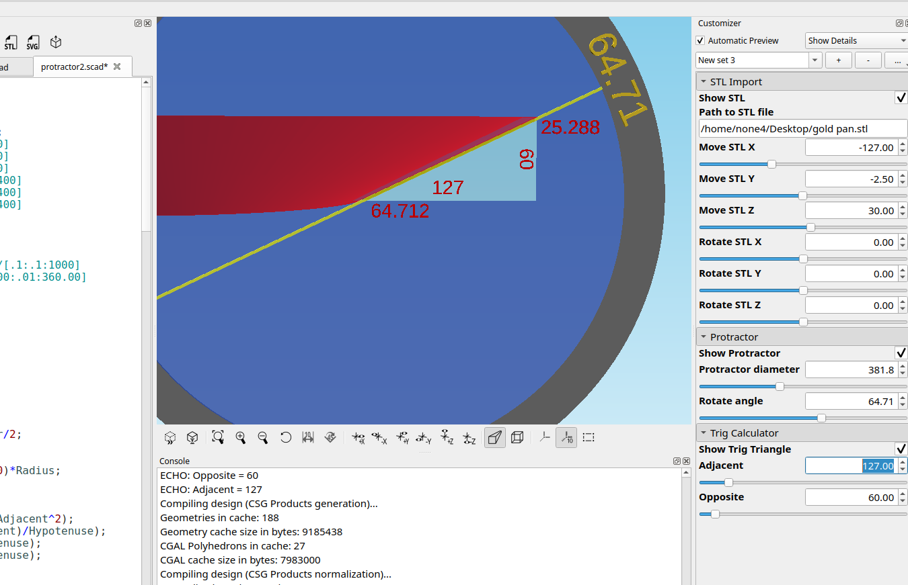Click the Reset View icon
This screenshot has width=908, height=585.
click(286, 437)
